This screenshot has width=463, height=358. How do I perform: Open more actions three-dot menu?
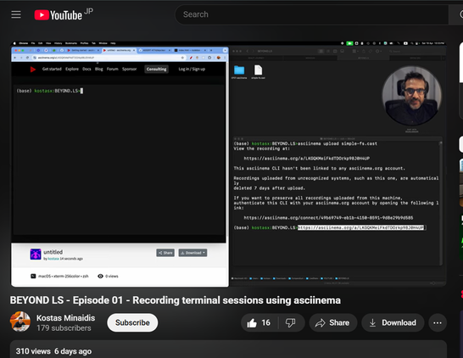438,323
